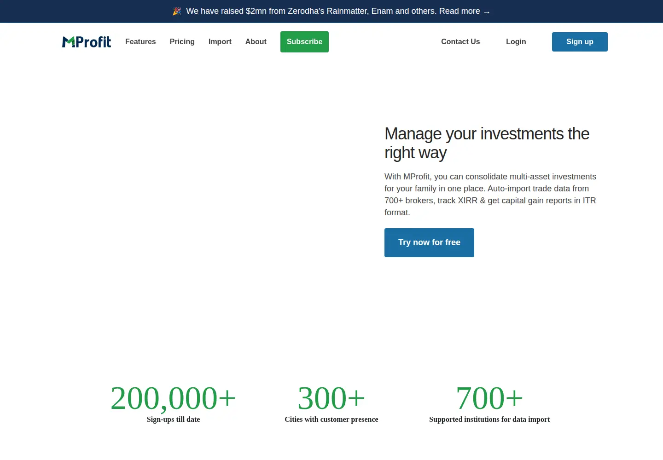Open the $2mn funding announcement banner
The image size is (663, 460).
point(331,11)
